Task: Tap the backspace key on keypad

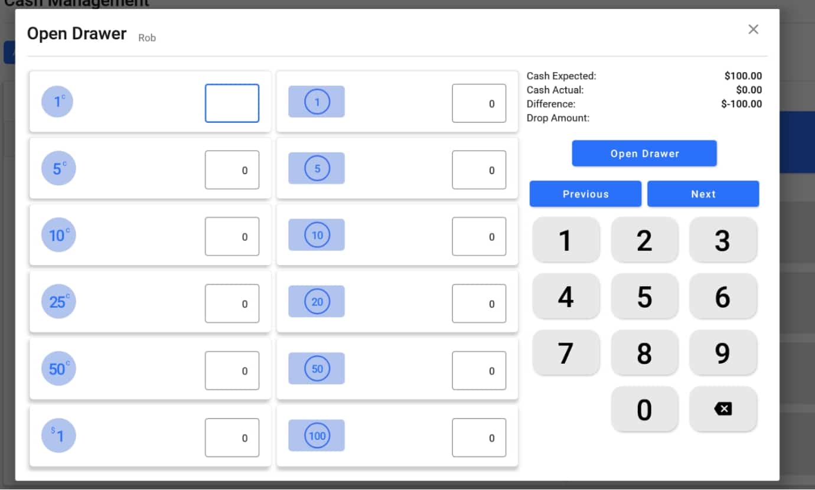Action: click(723, 409)
